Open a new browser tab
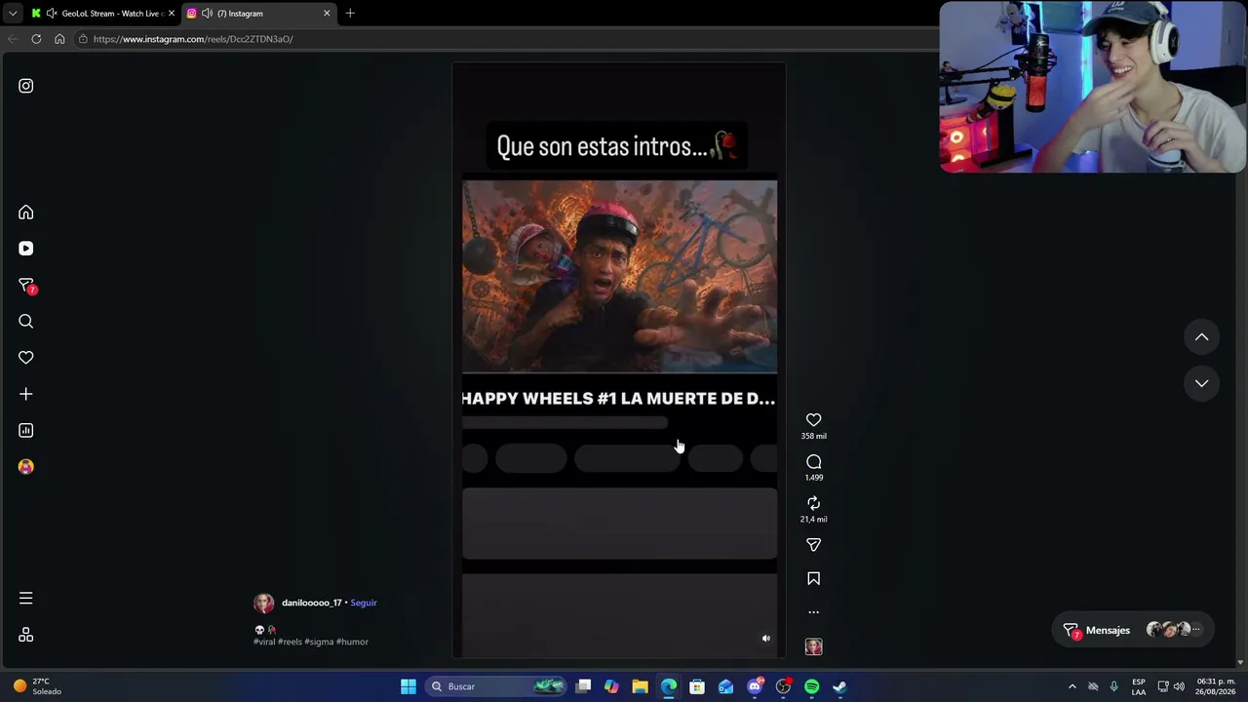Viewport: 1248px width, 702px height. tap(350, 14)
